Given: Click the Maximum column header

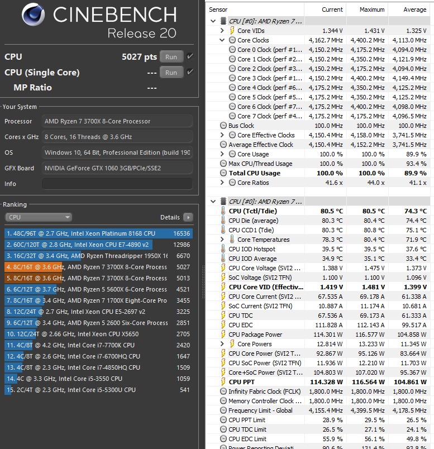Looking at the screenshot, I should tap(371, 9).
